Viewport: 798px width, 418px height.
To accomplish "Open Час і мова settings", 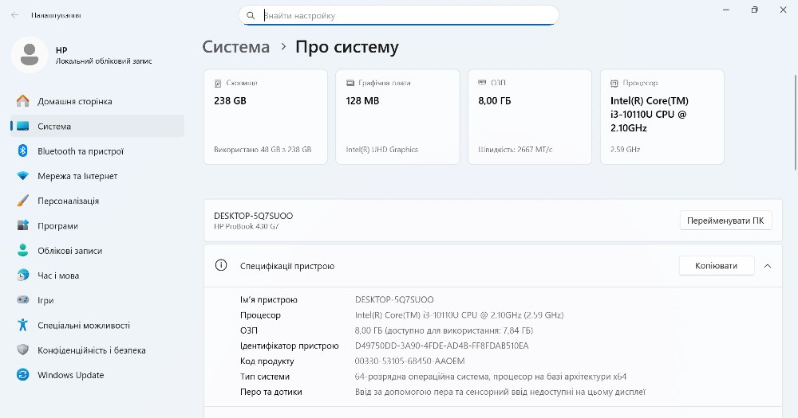I will [x=97, y=275].
